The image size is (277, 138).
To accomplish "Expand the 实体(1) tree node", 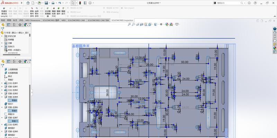I will 2,47.
